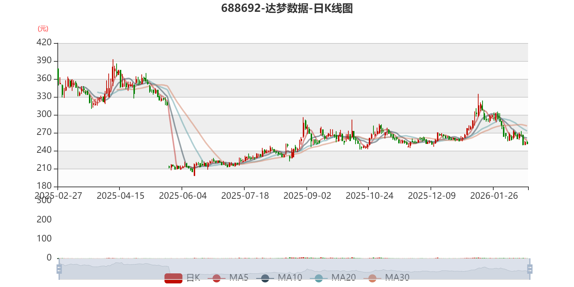Click the data zoom slider preview area
Viewport: 574px width, 287px height.
point(294,269)
